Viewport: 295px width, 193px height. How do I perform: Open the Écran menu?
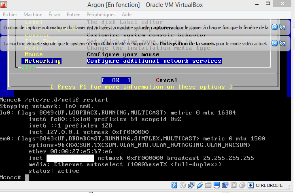coord(54,15)
